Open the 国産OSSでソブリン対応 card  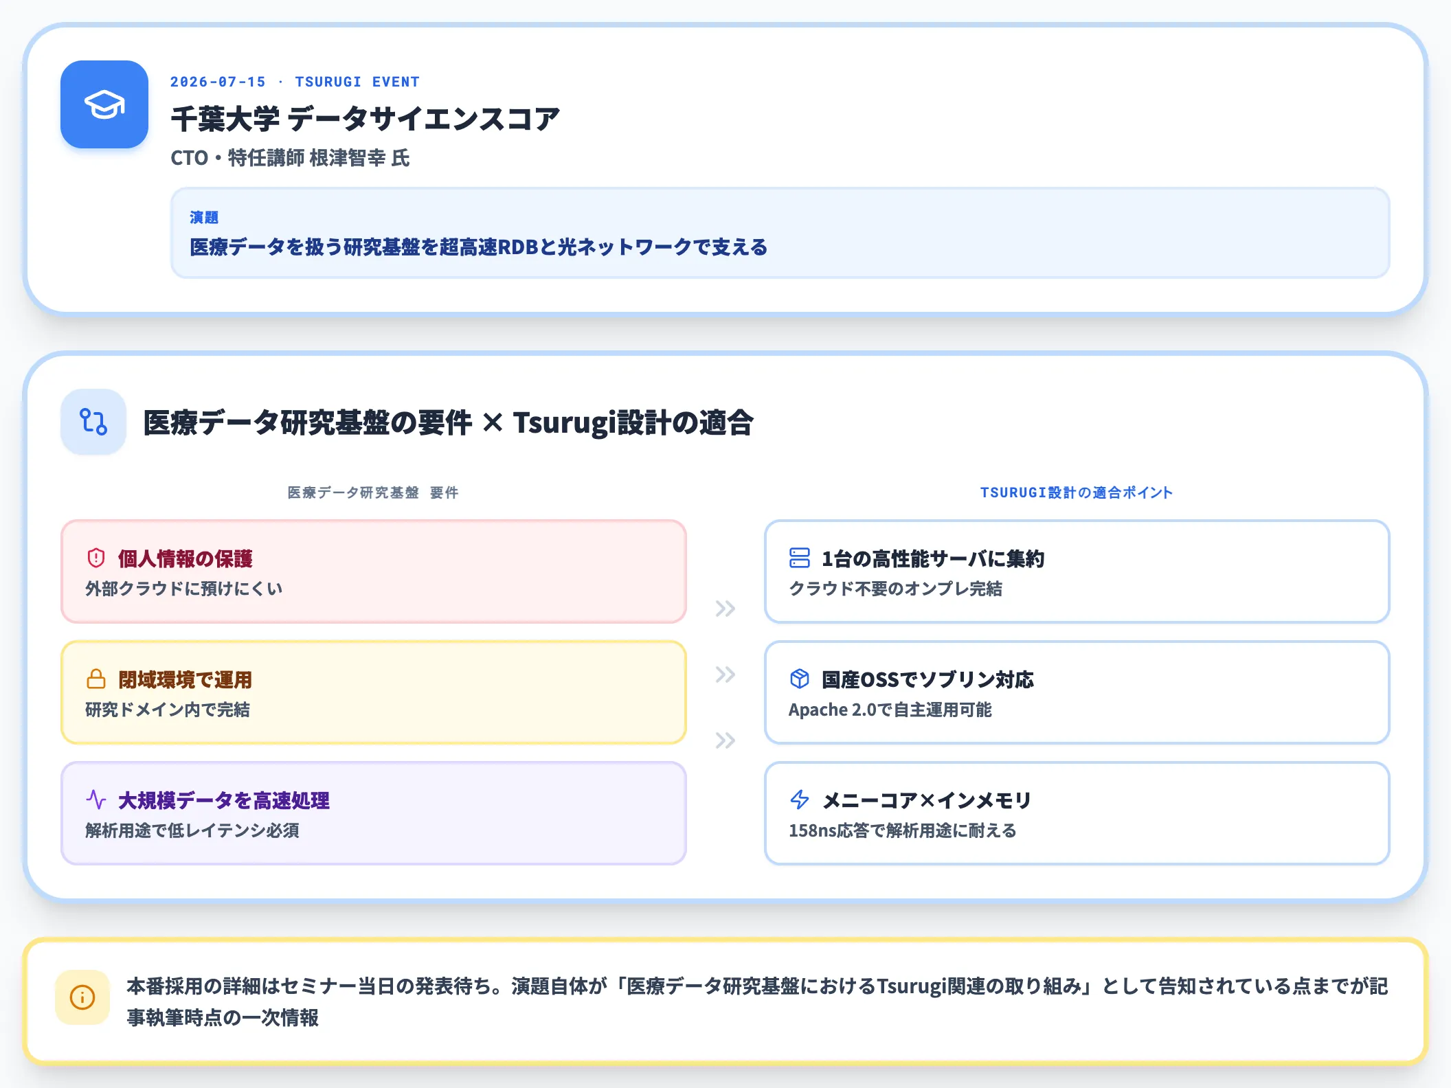click(x=1077, y=692)
